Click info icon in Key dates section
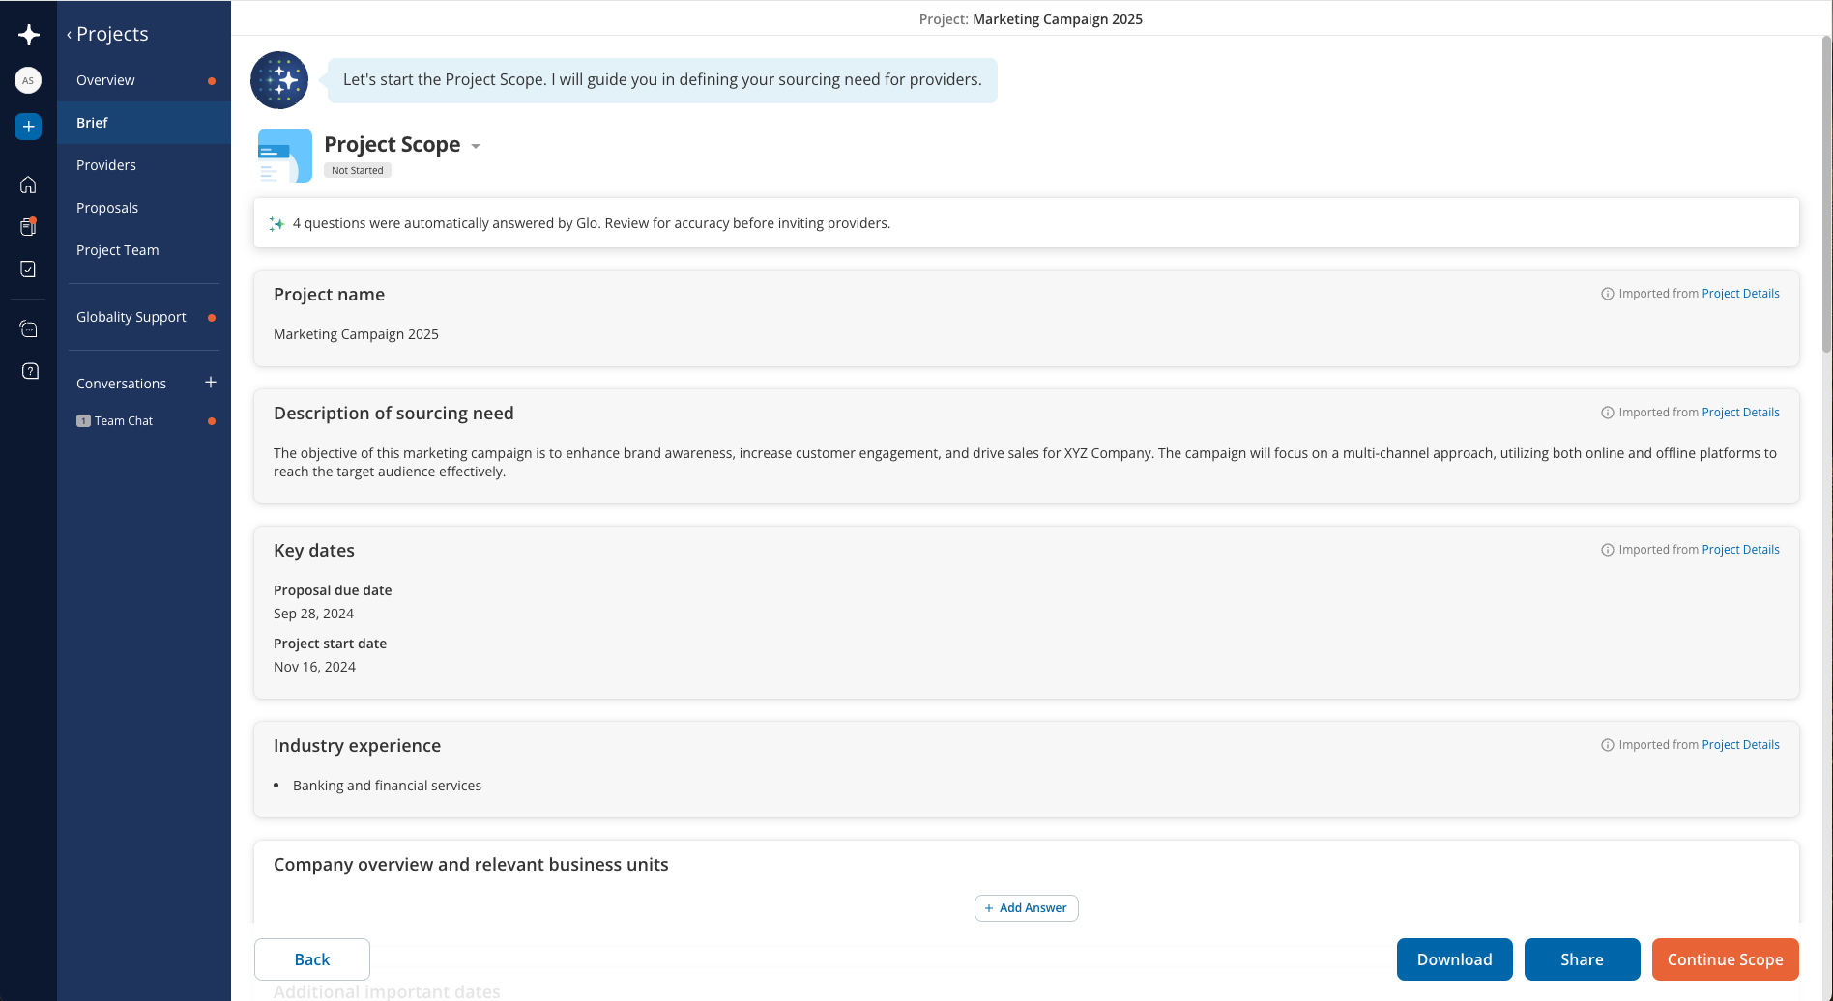The width and height of the screenshot is (1833, 1001). 1608,550
